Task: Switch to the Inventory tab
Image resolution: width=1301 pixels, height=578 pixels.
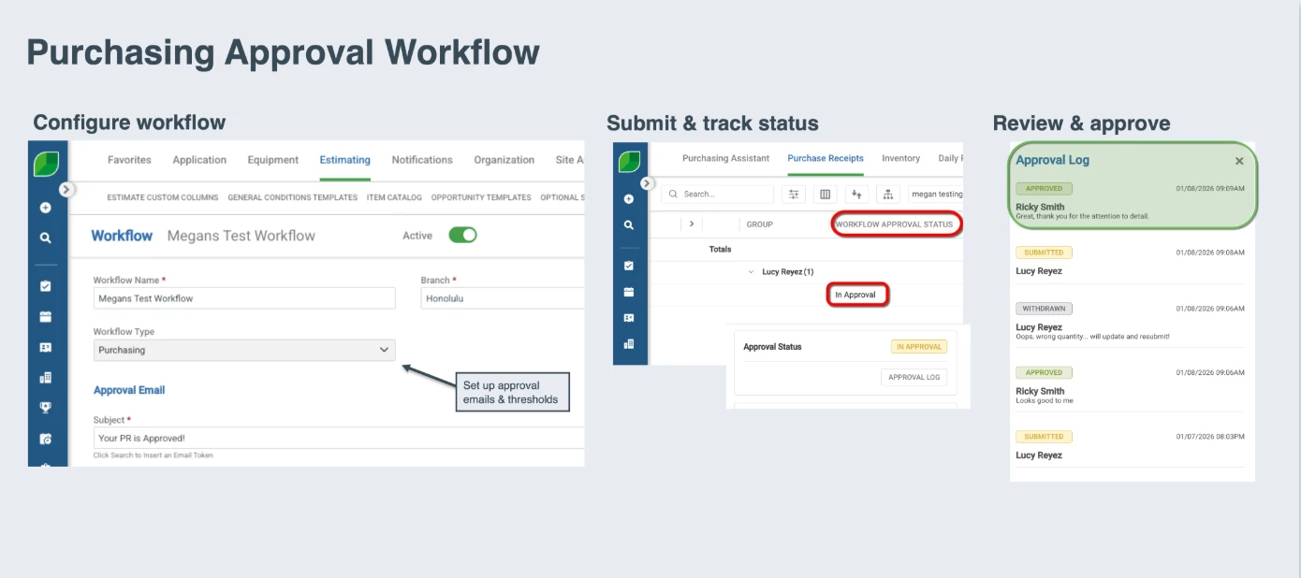Action: (x=900, y=158)
